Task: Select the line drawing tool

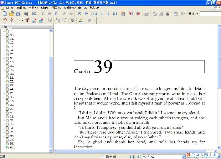Action: pyautogui.click(x=18, y=21)
